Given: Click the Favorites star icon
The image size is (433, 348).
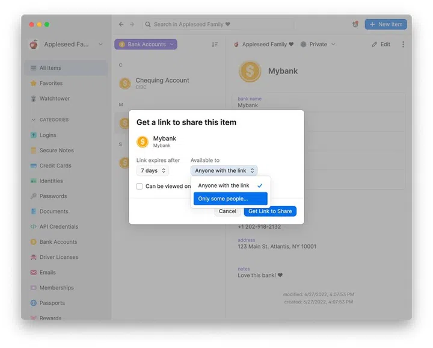Looking at the screenshot, I should coord(34,83).
